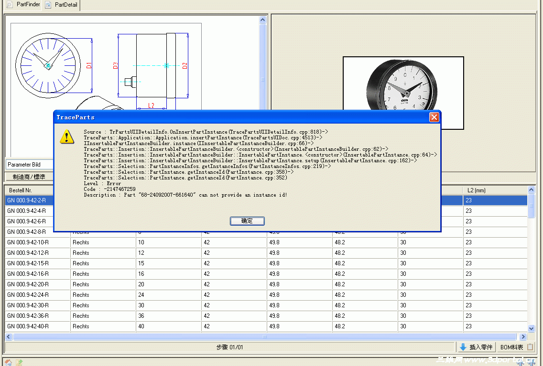Click the clipboard icon on BOM料表 button
This screenshot has height=366, width=543.
[x=531, y=347]
